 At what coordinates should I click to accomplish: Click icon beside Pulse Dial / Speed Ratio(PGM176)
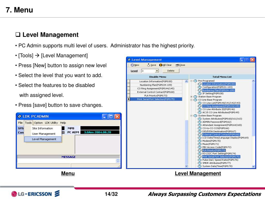coord(200,160)
